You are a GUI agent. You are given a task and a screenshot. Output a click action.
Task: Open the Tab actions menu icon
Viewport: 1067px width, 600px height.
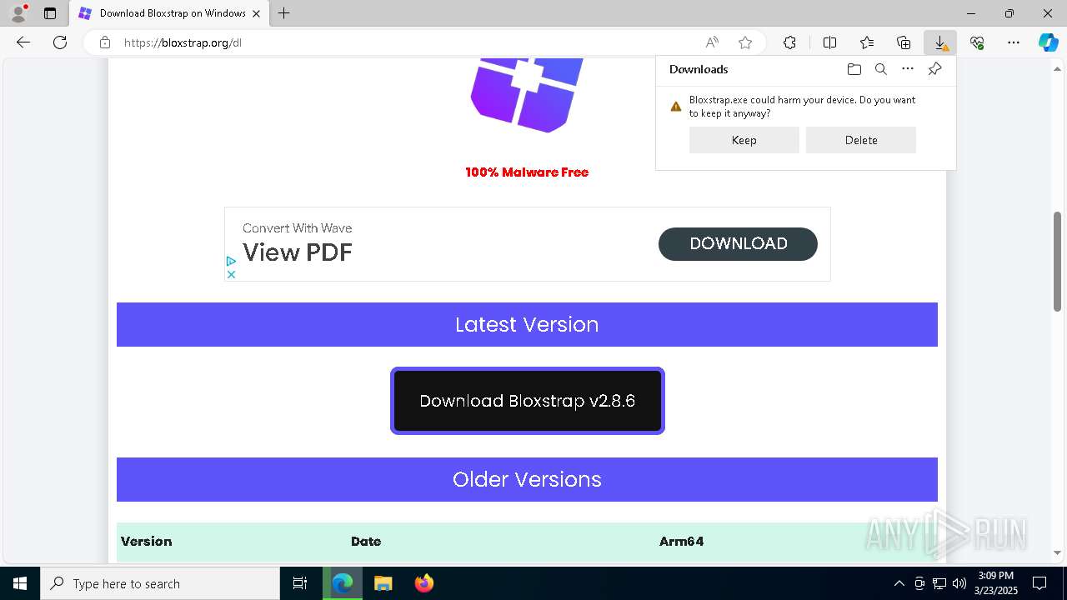(x=50, y=13)
